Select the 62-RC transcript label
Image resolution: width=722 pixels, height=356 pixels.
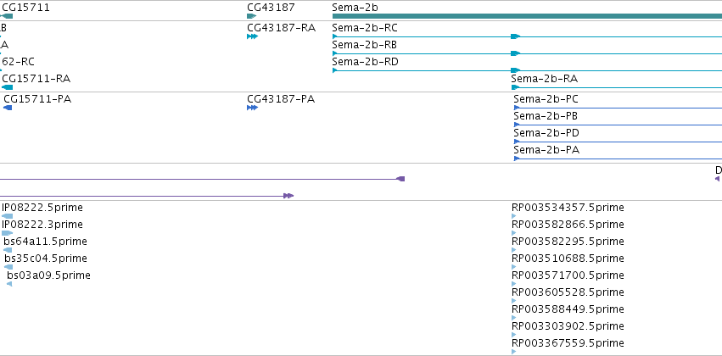pos(18,62)
